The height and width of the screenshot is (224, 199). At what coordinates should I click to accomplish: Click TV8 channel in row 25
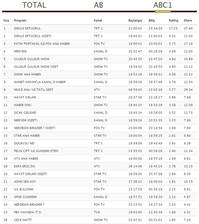(x=96, y=212)
